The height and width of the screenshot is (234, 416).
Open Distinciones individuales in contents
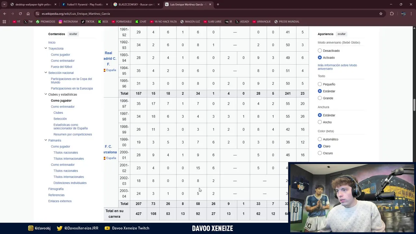(70, 183)
